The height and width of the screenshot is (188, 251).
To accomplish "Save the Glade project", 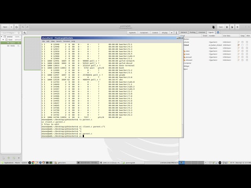I will [x=221, y=27].
